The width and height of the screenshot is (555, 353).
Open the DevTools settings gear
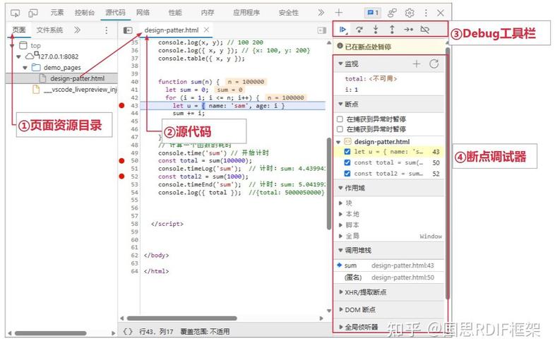(x=410, y=13)
